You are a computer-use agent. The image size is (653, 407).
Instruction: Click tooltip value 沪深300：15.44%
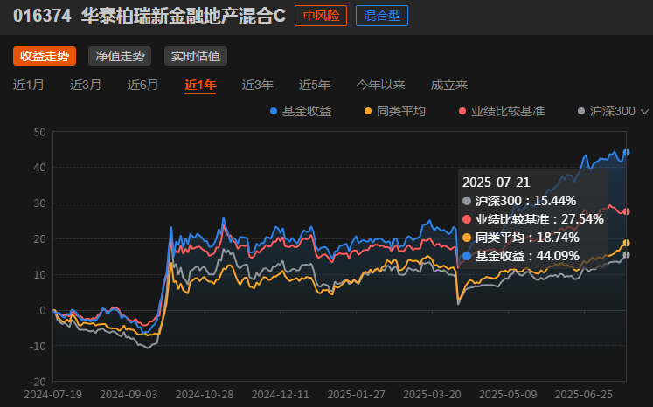tap(519, 201)
